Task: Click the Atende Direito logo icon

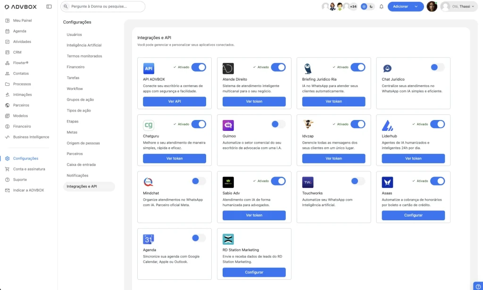Action: pyautogui.click(x=228, y=68)
